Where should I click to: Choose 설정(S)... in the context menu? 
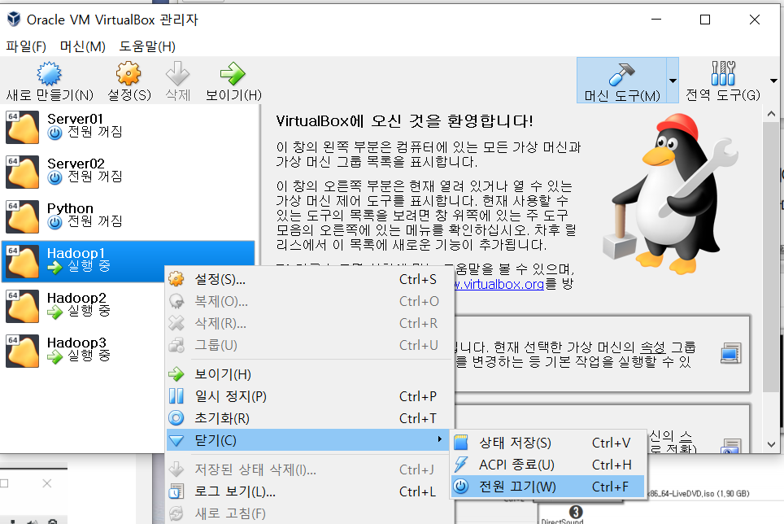[309, 280]
